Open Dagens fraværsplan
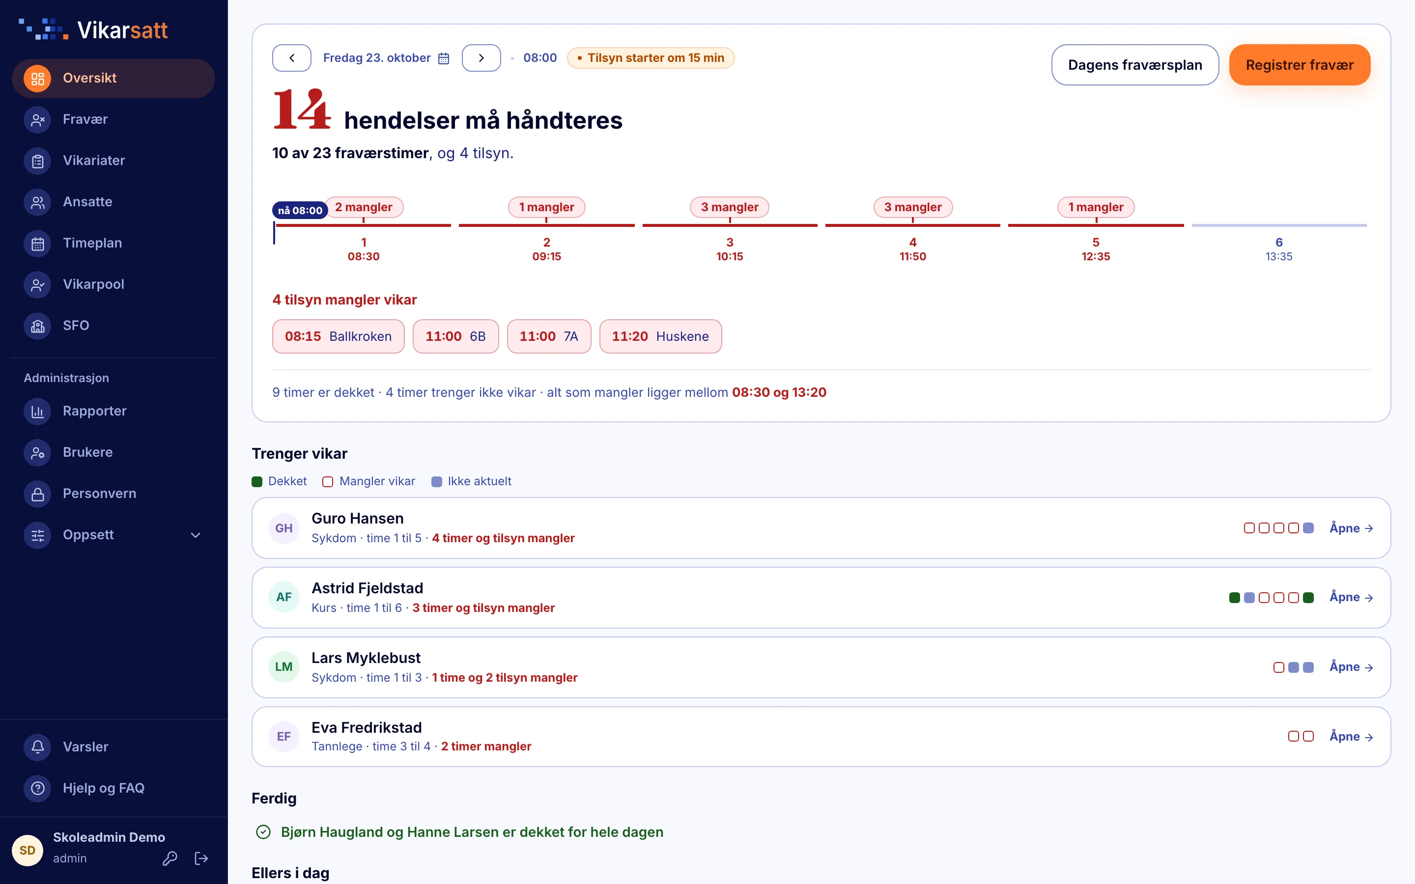The width and height of the screenshot is (1415, 884). (1135, 65)
